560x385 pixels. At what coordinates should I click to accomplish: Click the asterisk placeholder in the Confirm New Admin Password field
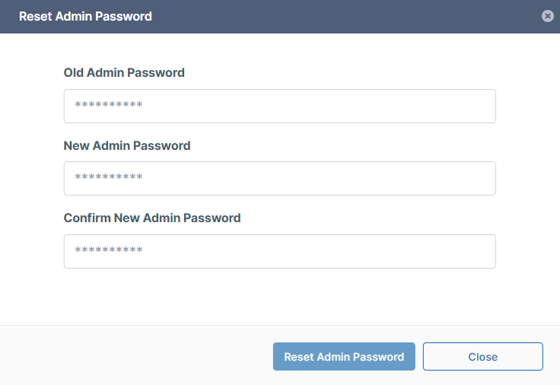[109, 251]
